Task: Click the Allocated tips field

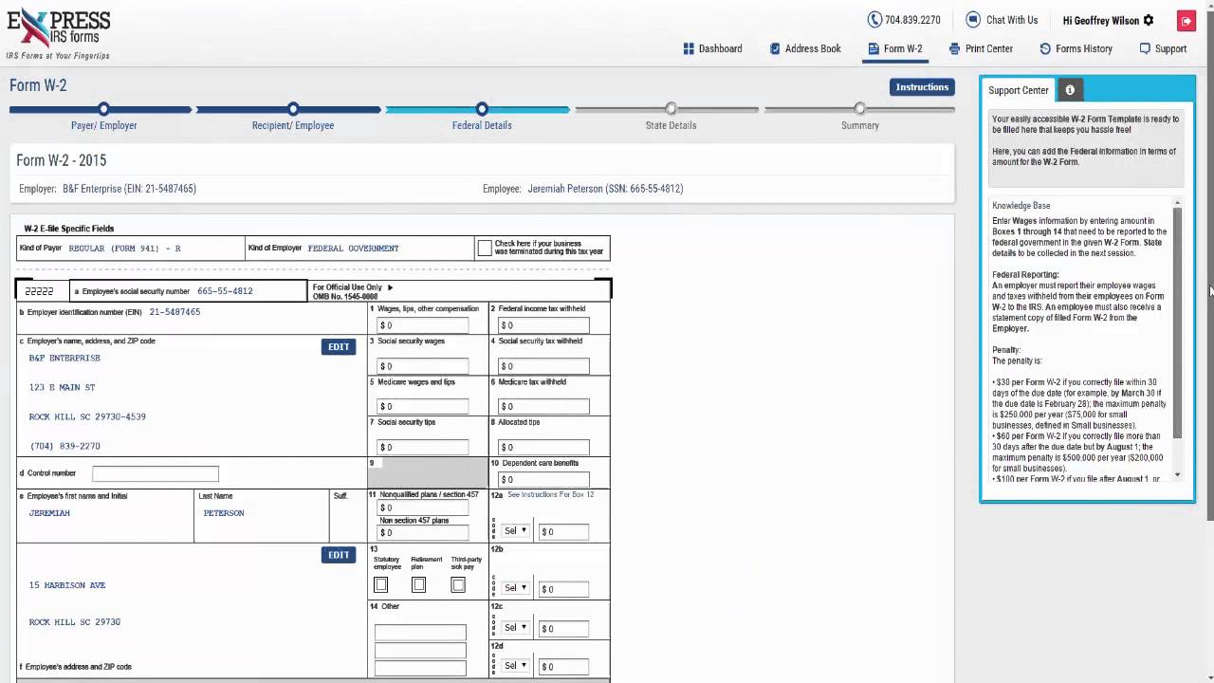Action: click(543, 447)
